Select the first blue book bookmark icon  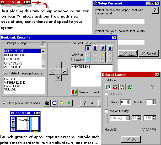tap(88, 48)
